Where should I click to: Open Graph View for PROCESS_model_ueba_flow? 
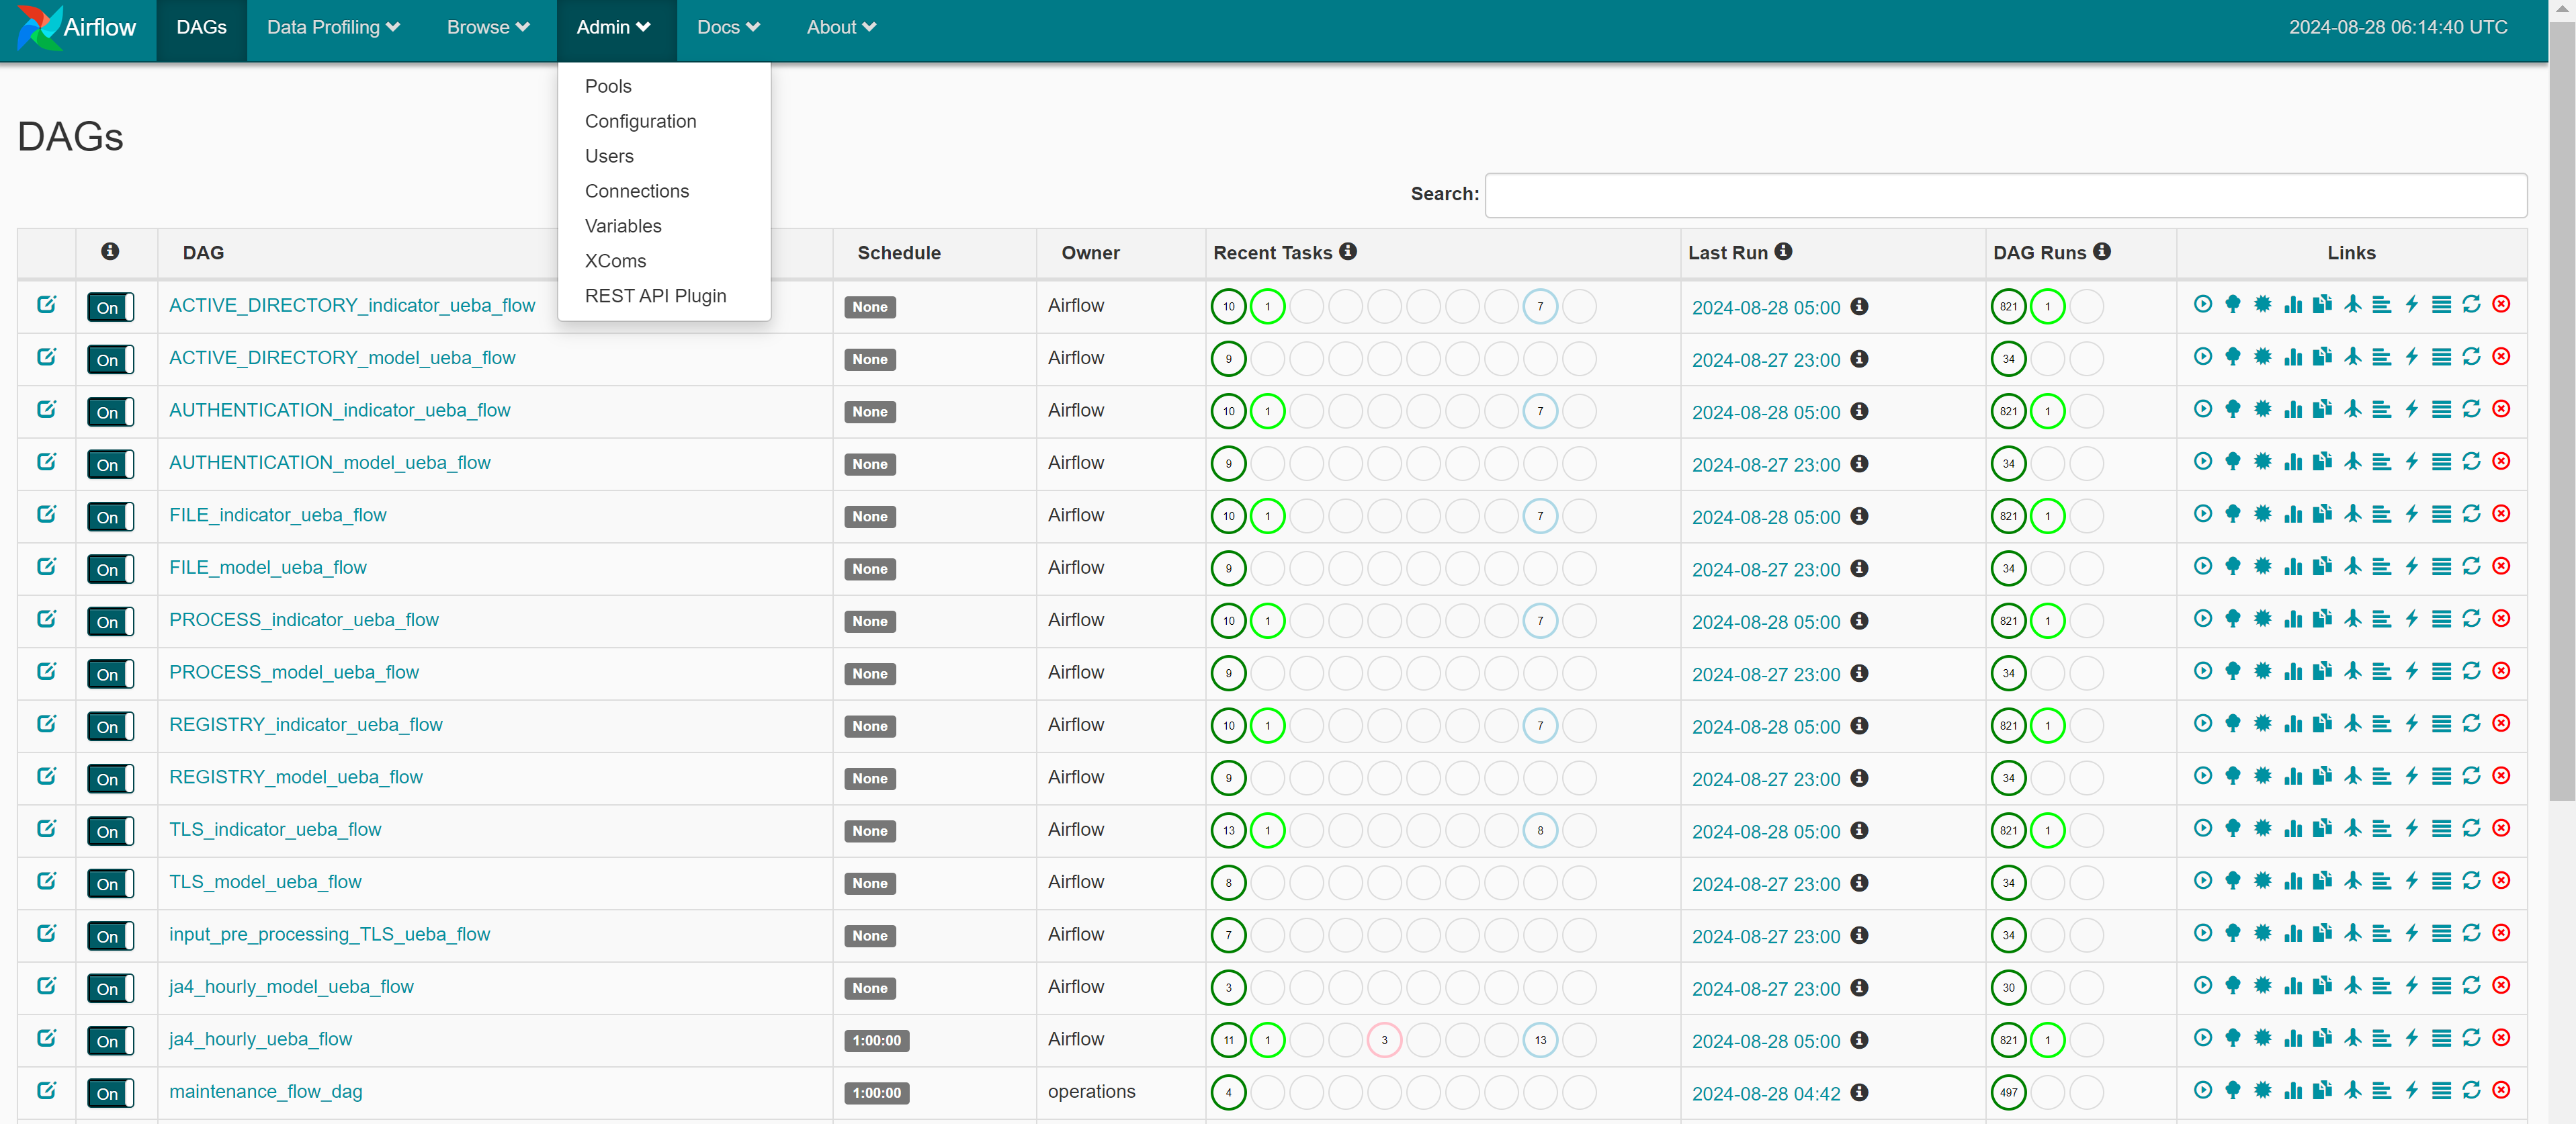click(x=2262, y=671)
